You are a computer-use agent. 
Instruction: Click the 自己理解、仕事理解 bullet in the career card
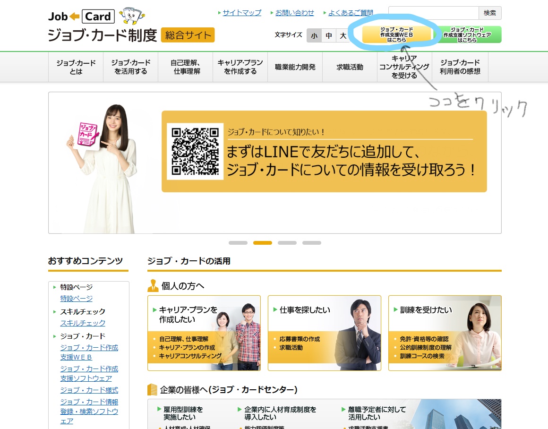tap(184, 339)
